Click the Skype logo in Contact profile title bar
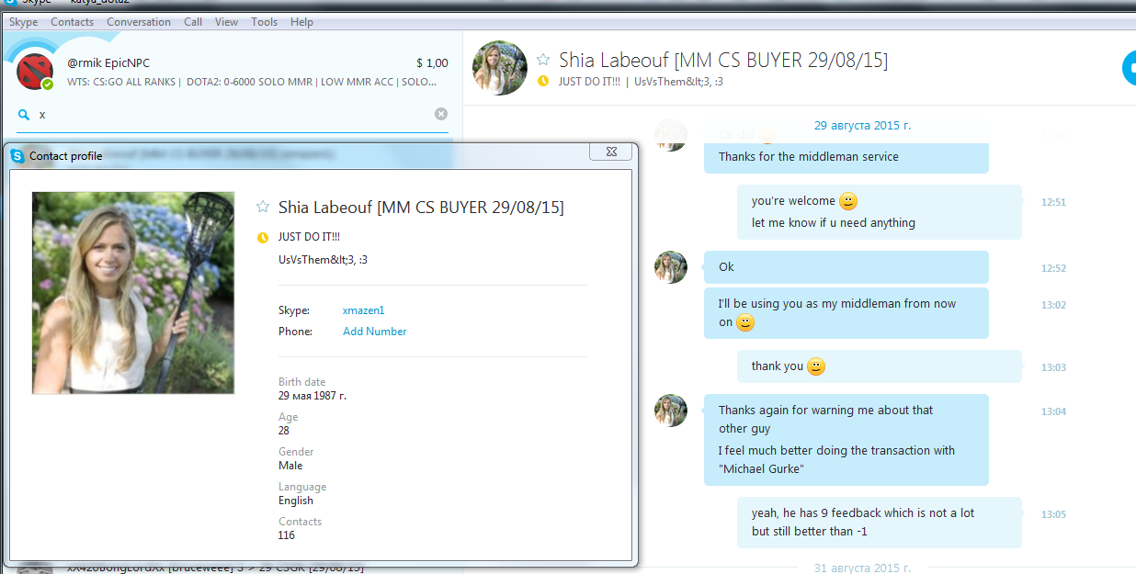1136x574 pixels. pyautogui.click(x=17, y=156)
